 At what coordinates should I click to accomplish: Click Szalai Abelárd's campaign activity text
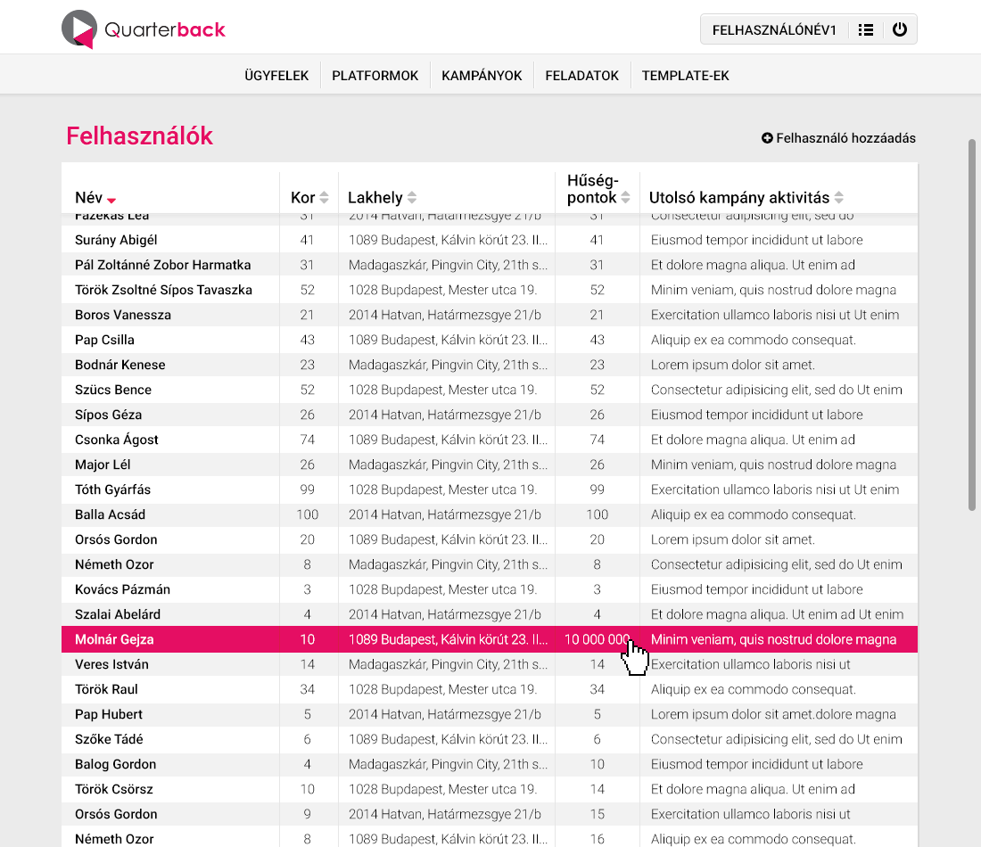coord(777,615)
